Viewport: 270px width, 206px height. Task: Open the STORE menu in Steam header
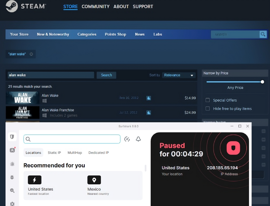pos(70,7)
